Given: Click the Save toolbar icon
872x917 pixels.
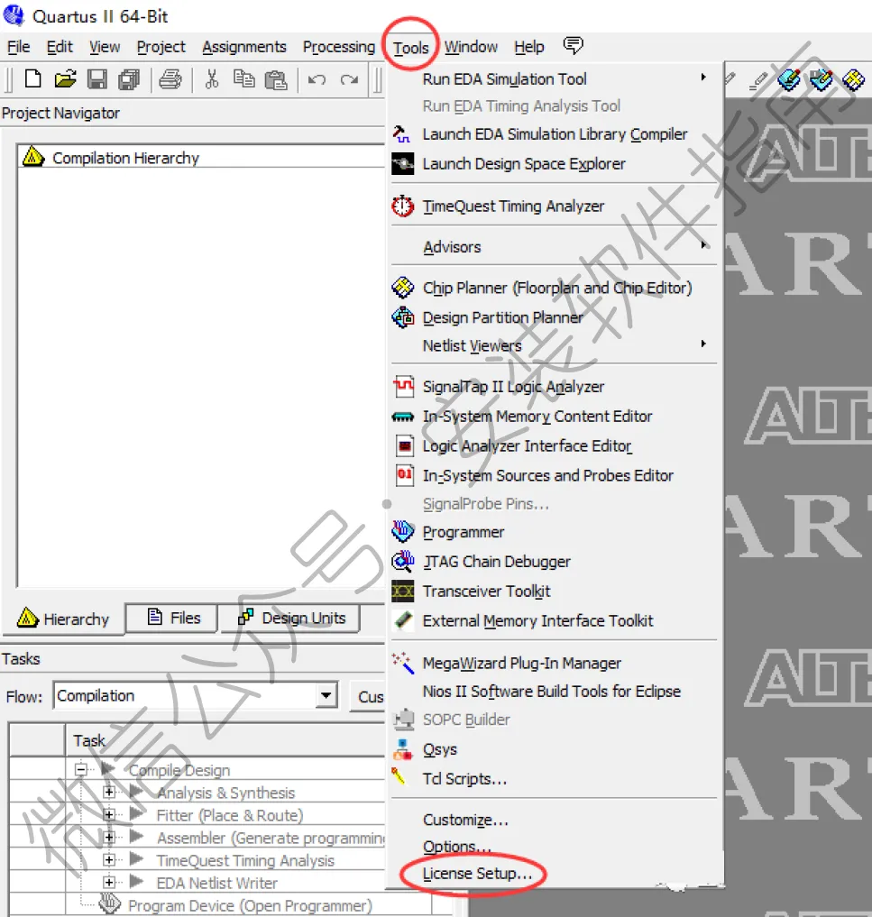Looking at the screenshot, I should (97, 79).
